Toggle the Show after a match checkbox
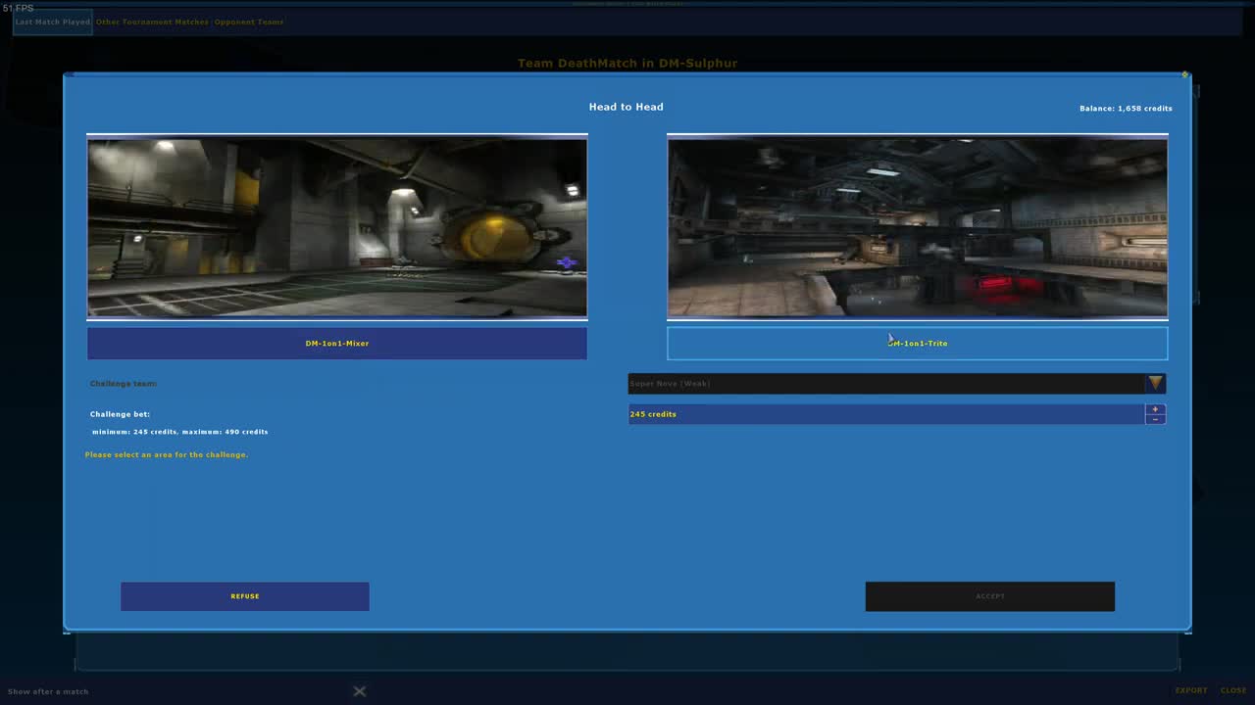Screen dimensions: 1255x705 (x=360, y=691)
